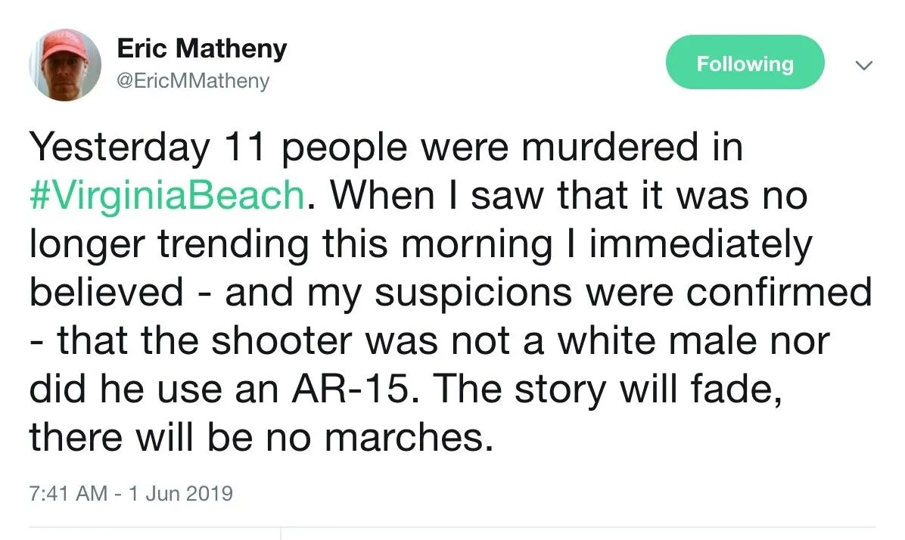Open the @EricMMatheny handle link
Viewport: 905px width, 540px height.
(x=193, y=80)
